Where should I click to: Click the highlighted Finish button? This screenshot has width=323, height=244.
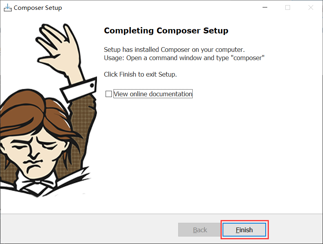tap(244, 229)
